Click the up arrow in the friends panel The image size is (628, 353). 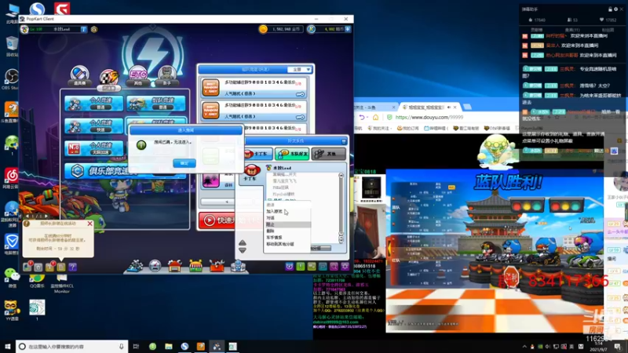point(243,242)
